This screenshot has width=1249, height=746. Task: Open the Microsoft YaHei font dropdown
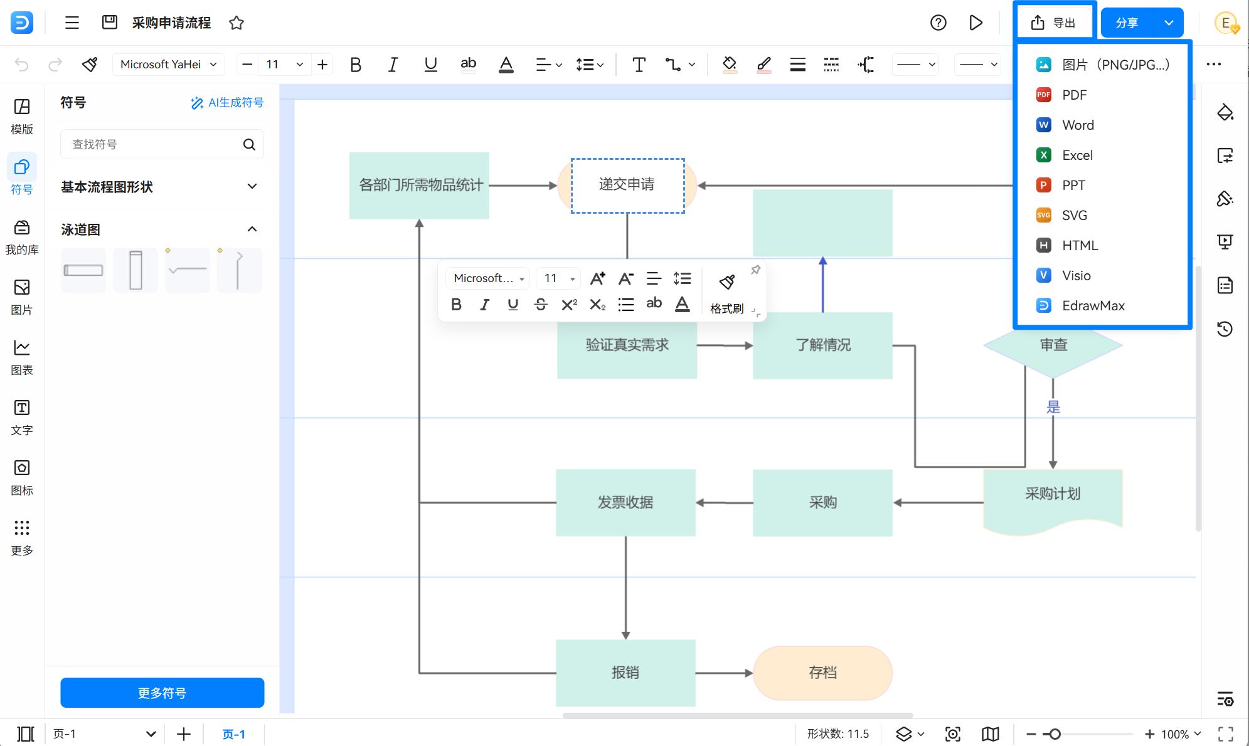coord(168,65)
